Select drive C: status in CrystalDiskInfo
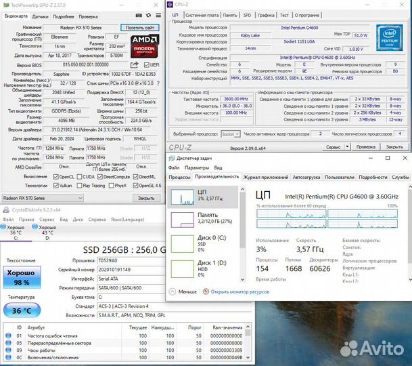412x366 pixels. click(x=16, y=232)
